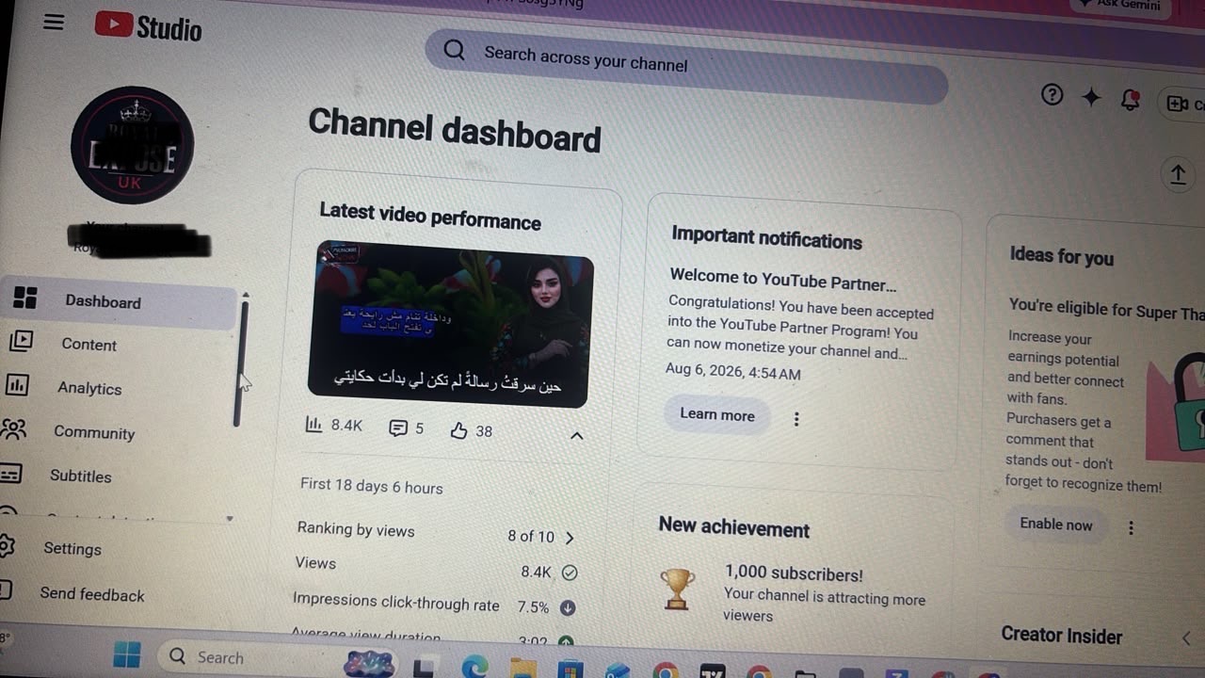Click the 'Channel dashboard' heading
This screenshot has height=678, width=1205.
pos(455,130)
